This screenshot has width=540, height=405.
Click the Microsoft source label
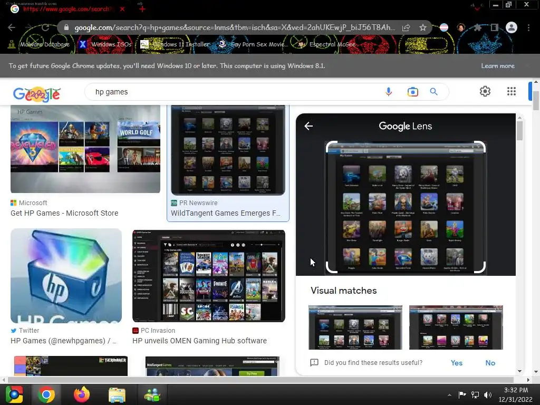33,203
